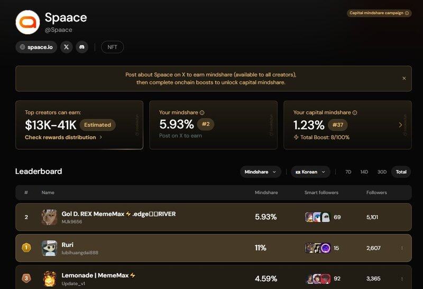The image size is (423, 289).
Task: Click info icon beside Your capital mindshare
Action: [x=354, y=112]
